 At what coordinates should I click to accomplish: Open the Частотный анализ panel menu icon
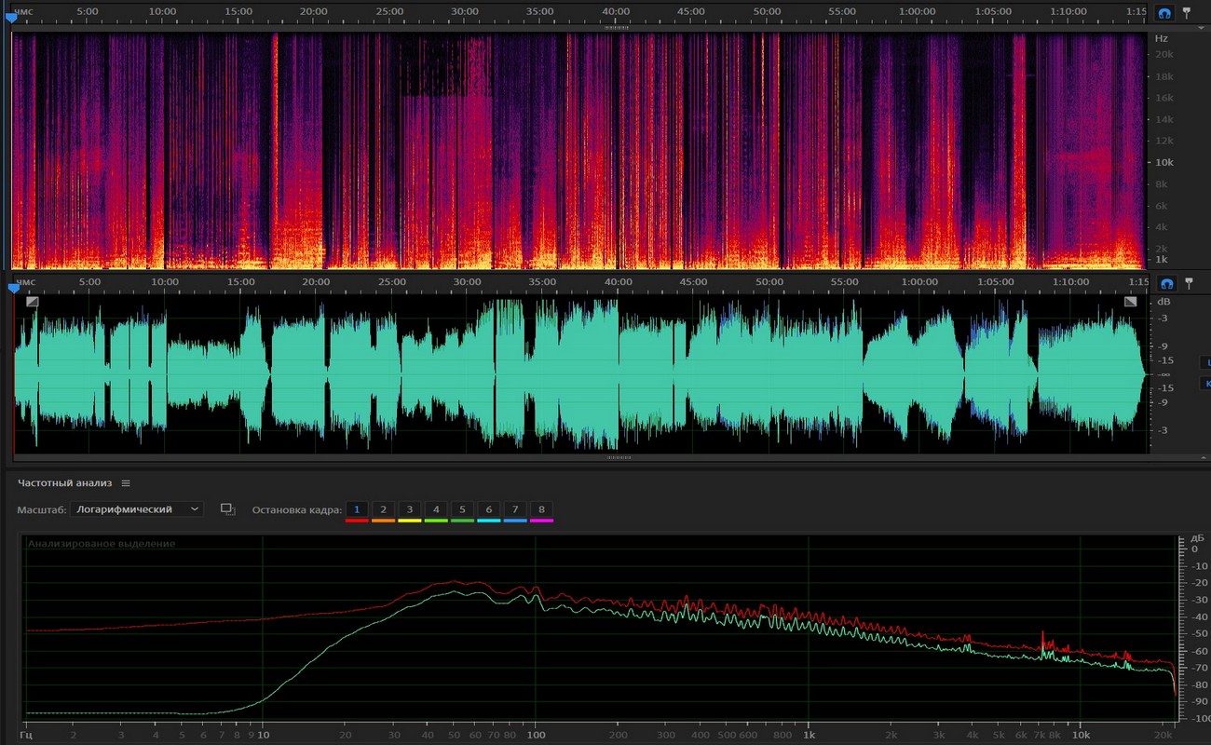126,483
